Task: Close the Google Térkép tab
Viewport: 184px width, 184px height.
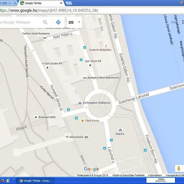Action: point(61,3)
